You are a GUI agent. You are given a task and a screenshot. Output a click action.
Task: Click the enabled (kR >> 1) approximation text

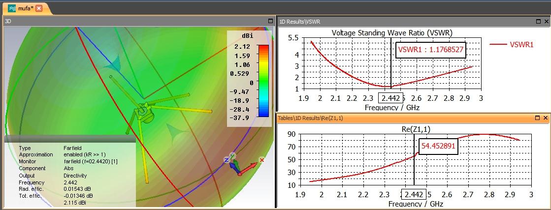tap(85, 154)
